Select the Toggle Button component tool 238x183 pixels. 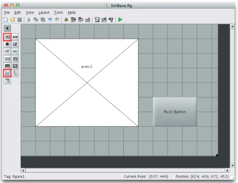pyautogui.click(x=7, y=66)
